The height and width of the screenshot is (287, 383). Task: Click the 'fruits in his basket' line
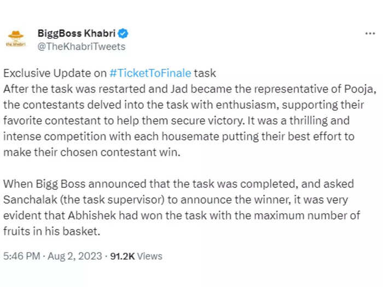point(52,231)
